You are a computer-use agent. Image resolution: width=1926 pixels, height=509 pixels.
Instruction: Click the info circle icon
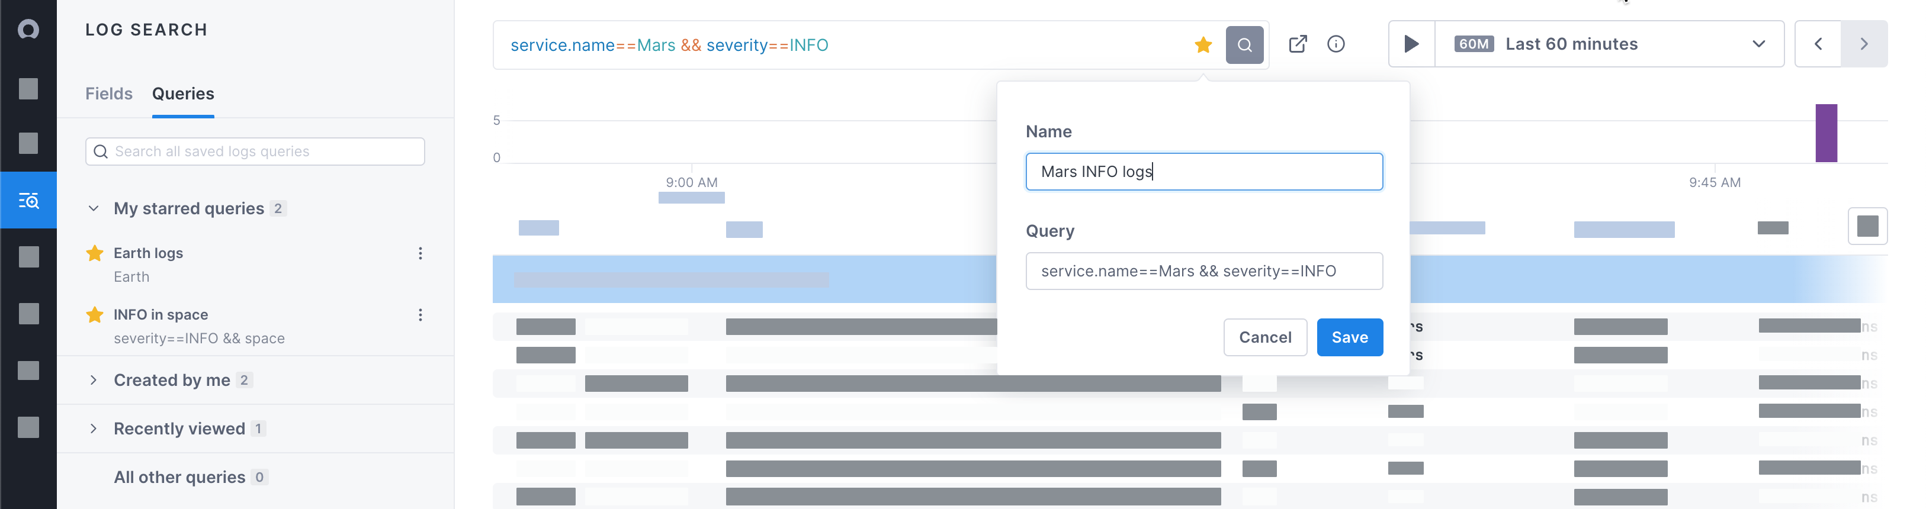click(x=1336, y=44)
